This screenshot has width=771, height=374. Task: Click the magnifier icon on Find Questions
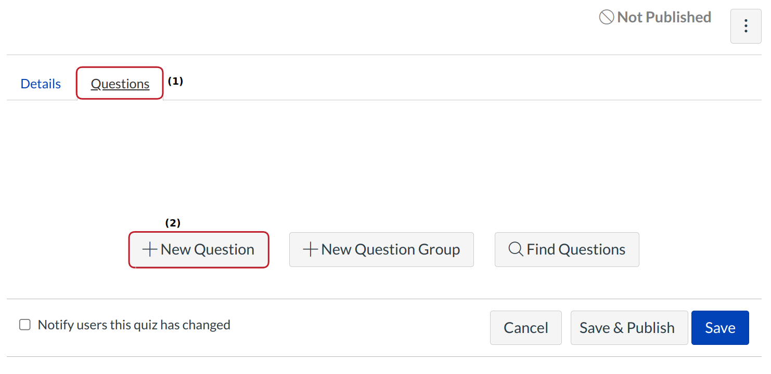(x=516, y=250)
